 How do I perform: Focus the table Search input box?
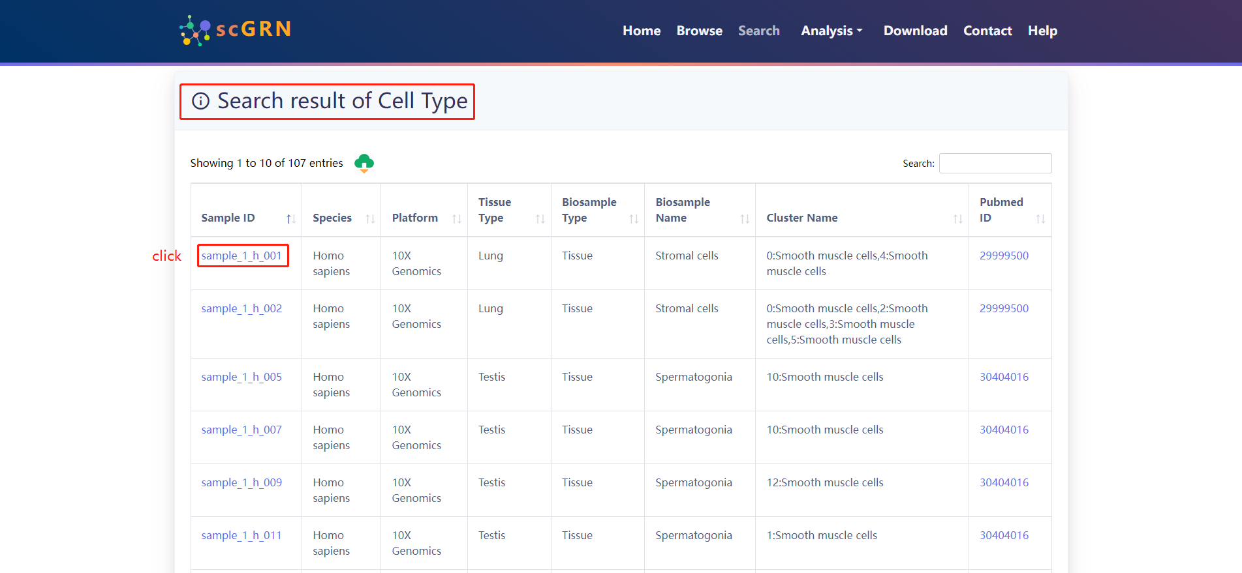pyautogui.click(x=995, y=164)
